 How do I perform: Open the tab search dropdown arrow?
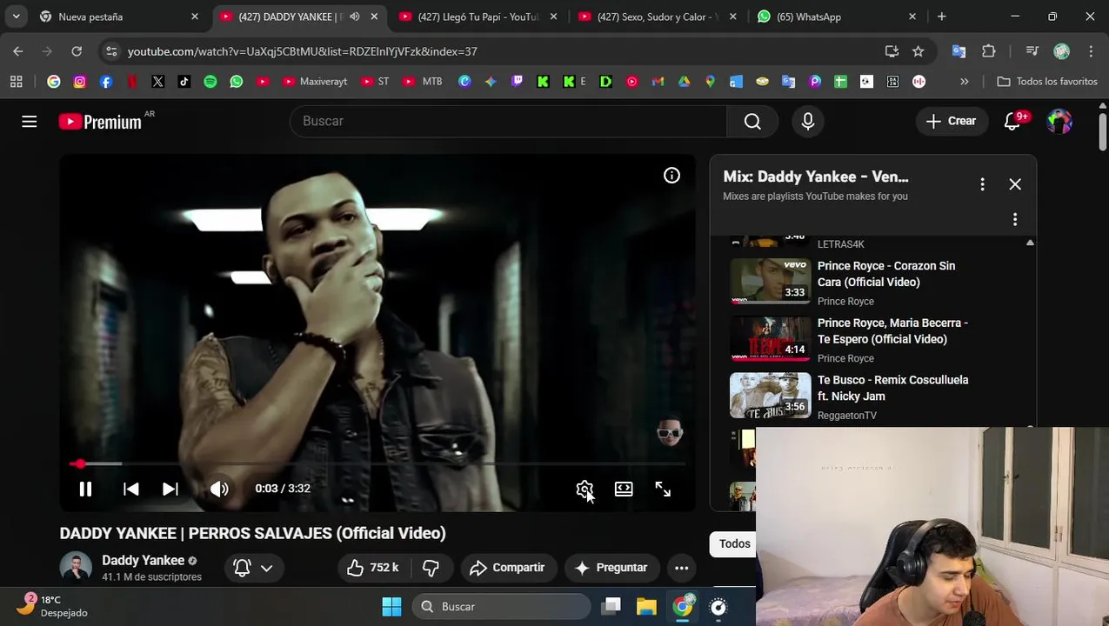(x=16, y=17)
